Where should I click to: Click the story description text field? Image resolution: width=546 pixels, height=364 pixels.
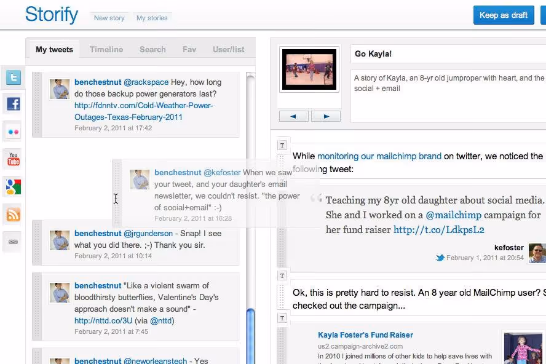448,96
